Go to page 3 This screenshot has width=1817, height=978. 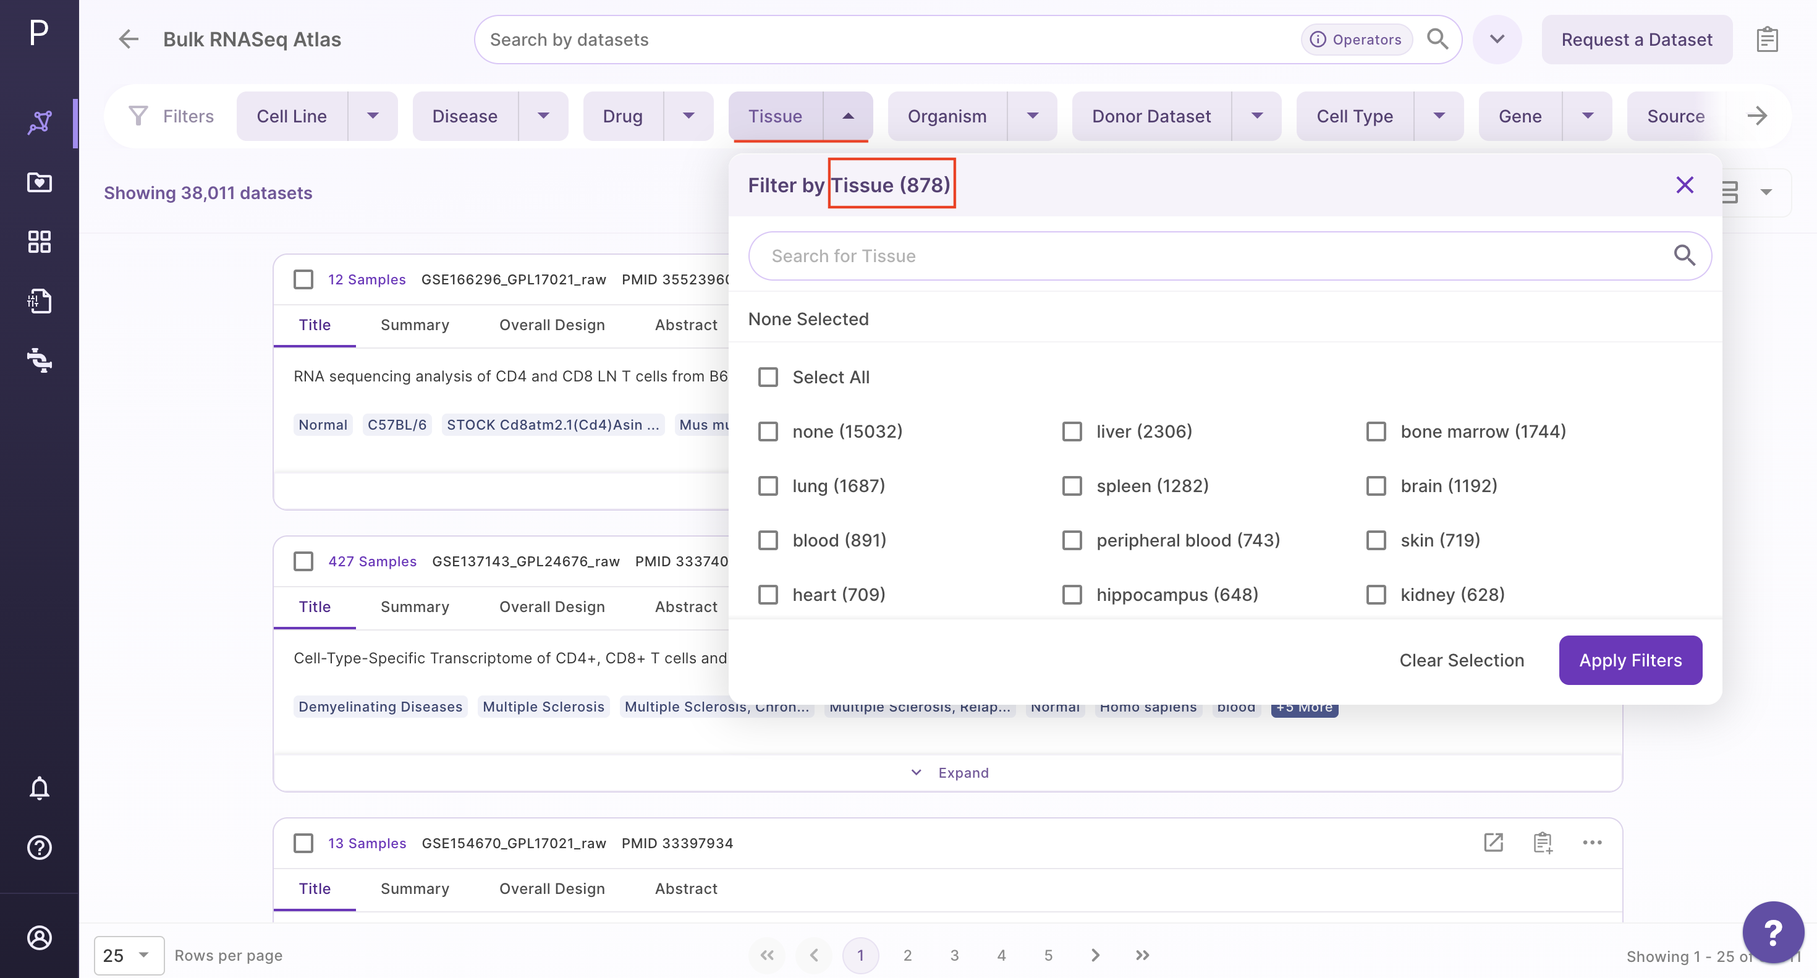coord(954,955)
